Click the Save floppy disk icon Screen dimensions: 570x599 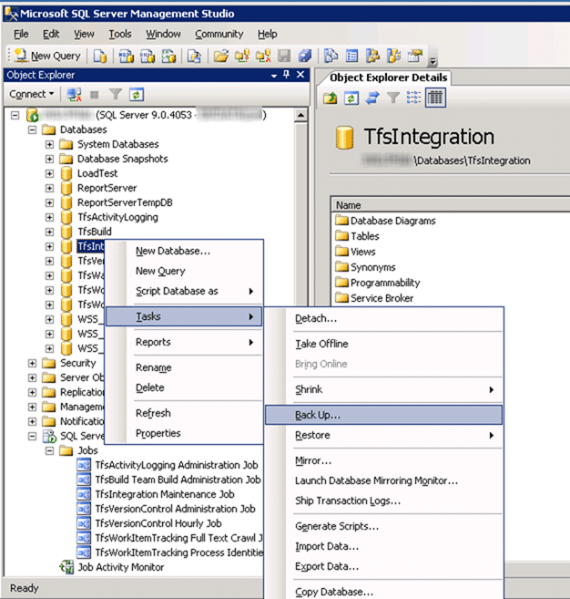click(284, 56)
